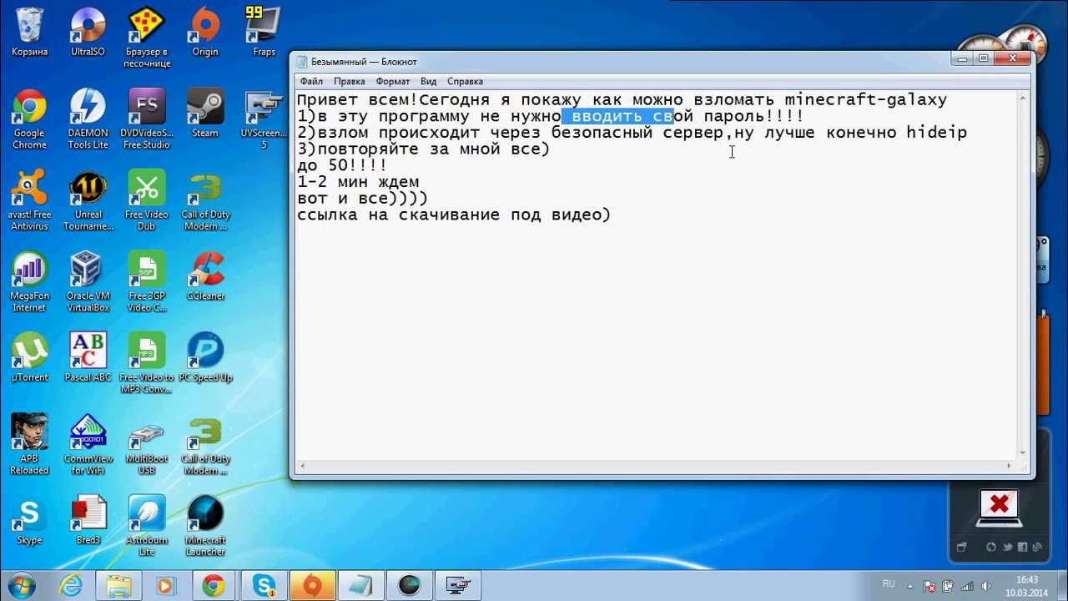The width and height of the screenshot is (1068, 601).
Task: Show hidden tray icons arrow
Action: [x=911, y=586]
